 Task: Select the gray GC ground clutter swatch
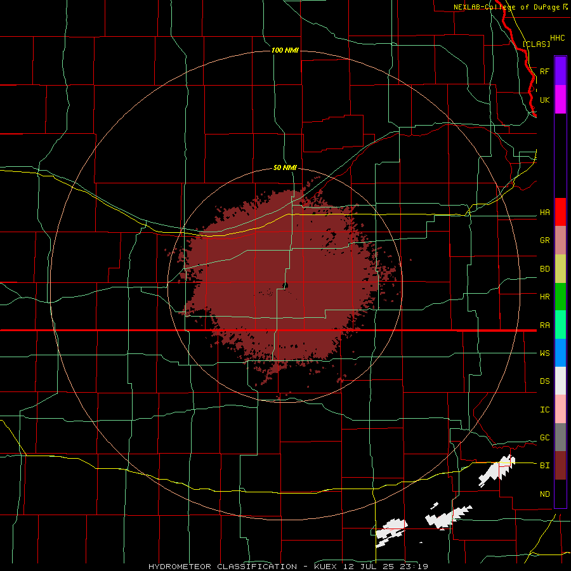tap(560, 437)
